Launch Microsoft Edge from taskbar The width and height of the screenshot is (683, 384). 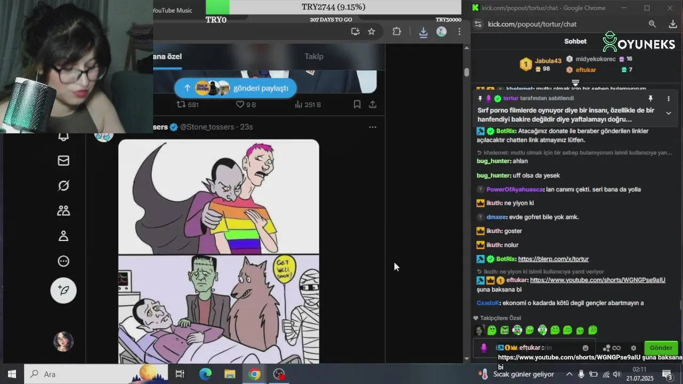205,374
